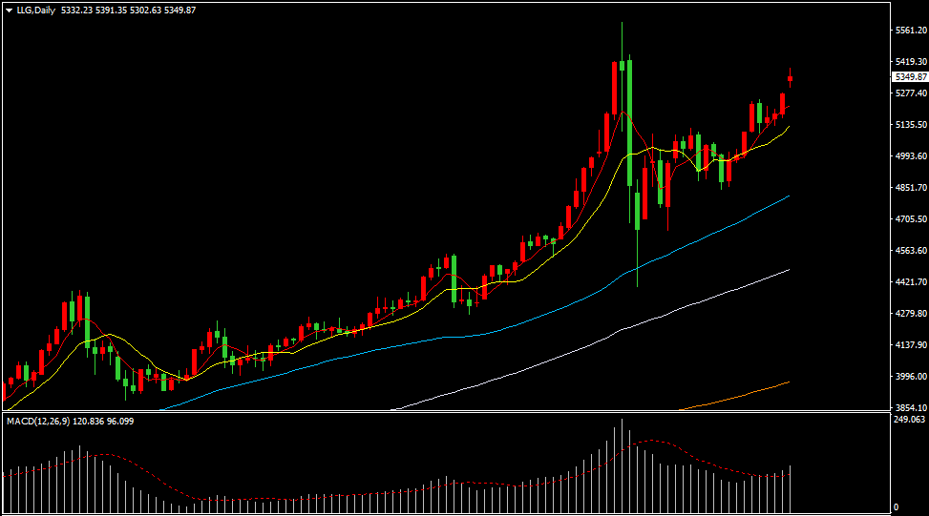
Task: Click the 5561.20 price scale label
Action: [912, 31]
